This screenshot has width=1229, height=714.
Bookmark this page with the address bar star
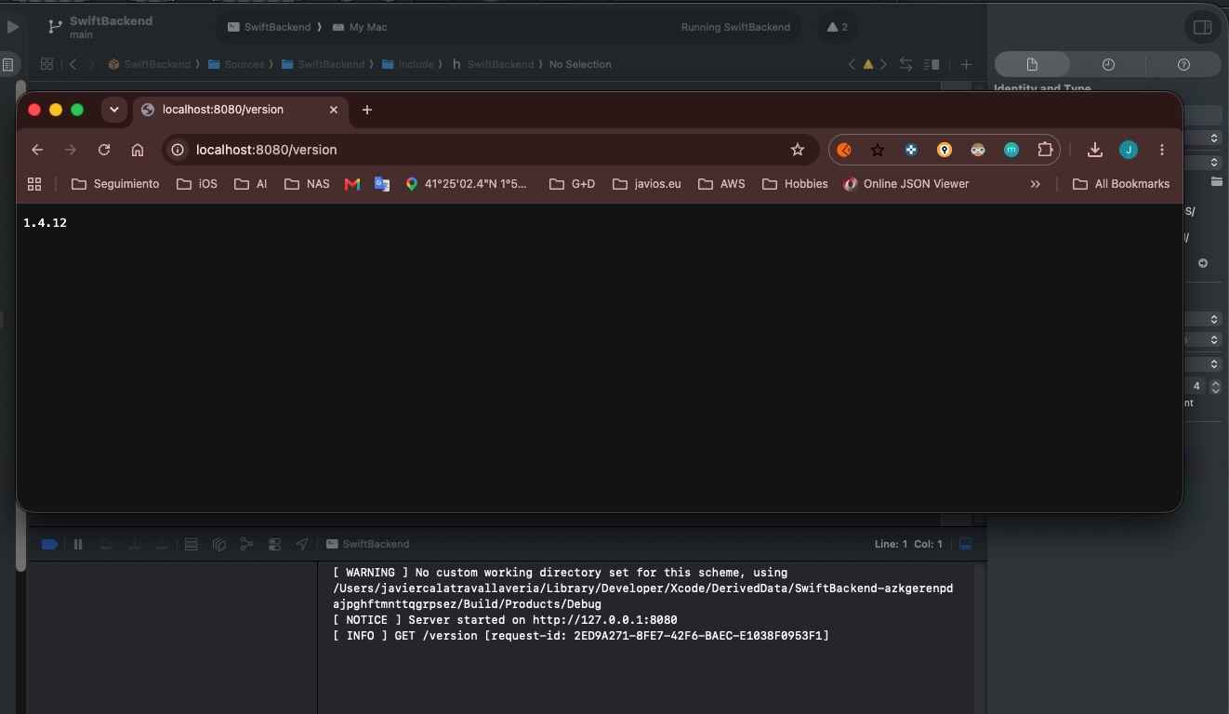797,150
